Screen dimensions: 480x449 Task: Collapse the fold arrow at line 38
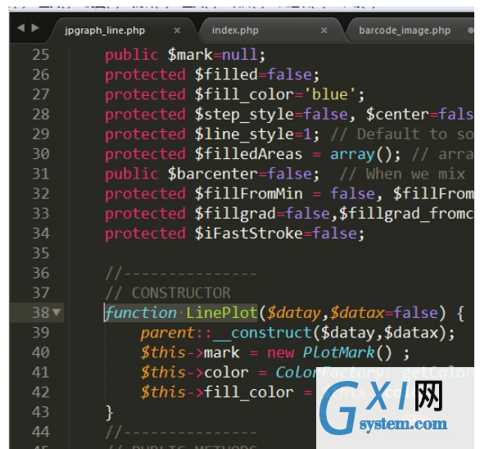(57, 312)
